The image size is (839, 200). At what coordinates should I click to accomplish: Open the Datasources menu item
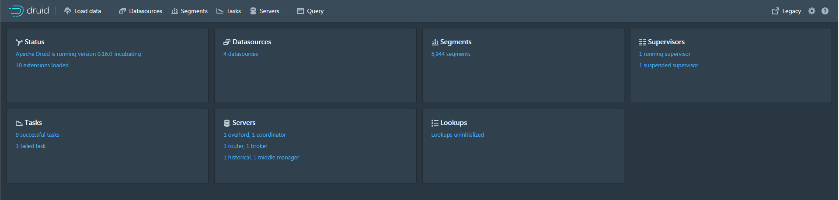(140, 11)
